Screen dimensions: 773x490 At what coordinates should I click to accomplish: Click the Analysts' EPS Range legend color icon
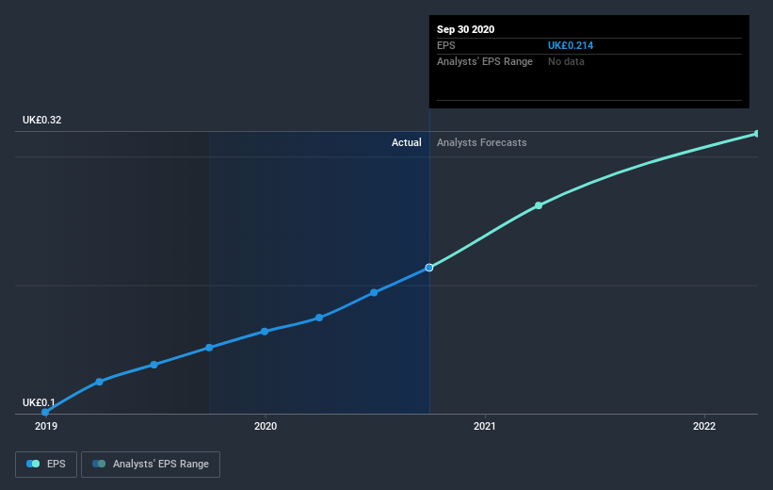point(99,464)
